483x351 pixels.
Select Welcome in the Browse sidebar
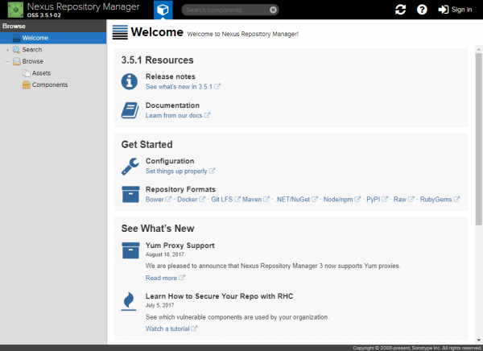click(53, 38)
